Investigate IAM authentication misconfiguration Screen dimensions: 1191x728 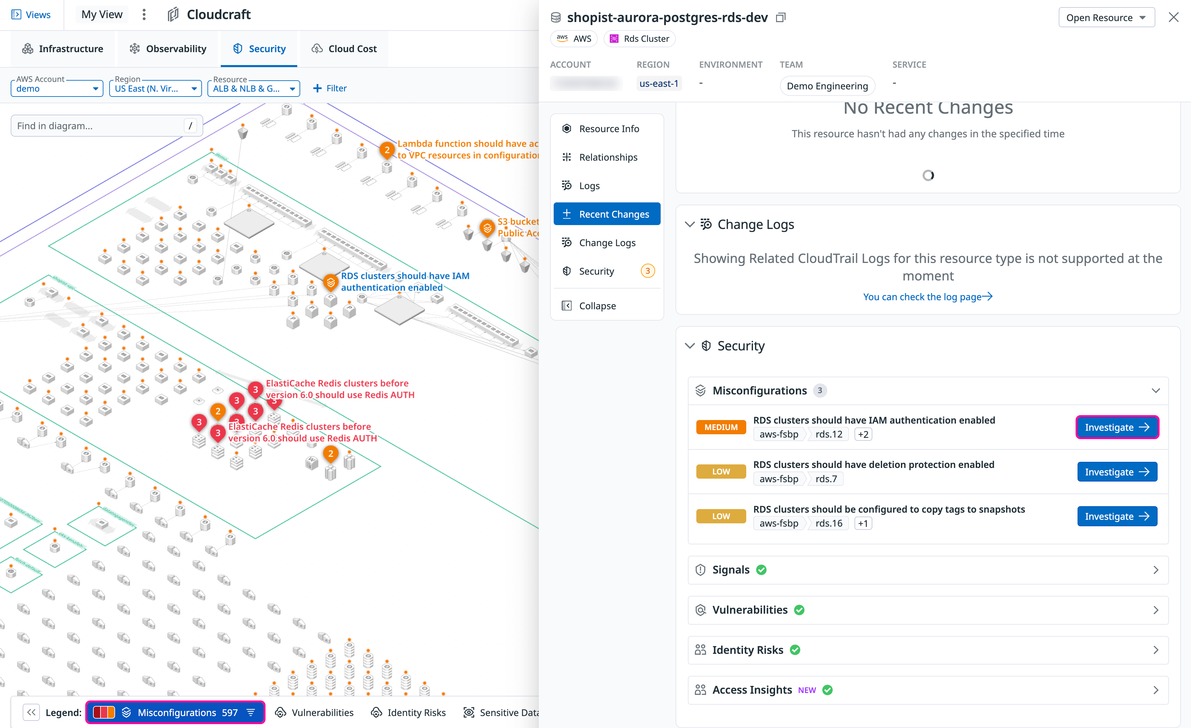pyautogui.click(x=1117, y=427)
